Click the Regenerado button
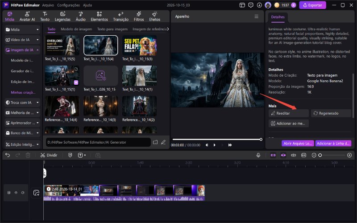The image size is (357, 223). click(x=331, y=113)
